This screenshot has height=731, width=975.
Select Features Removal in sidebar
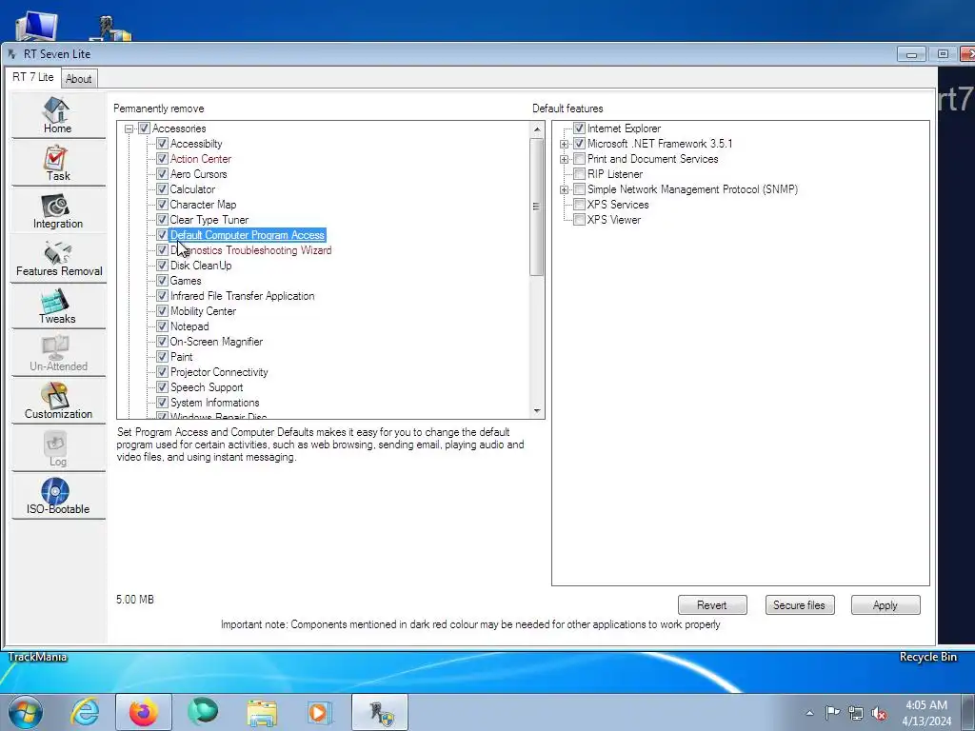(58, 259)
